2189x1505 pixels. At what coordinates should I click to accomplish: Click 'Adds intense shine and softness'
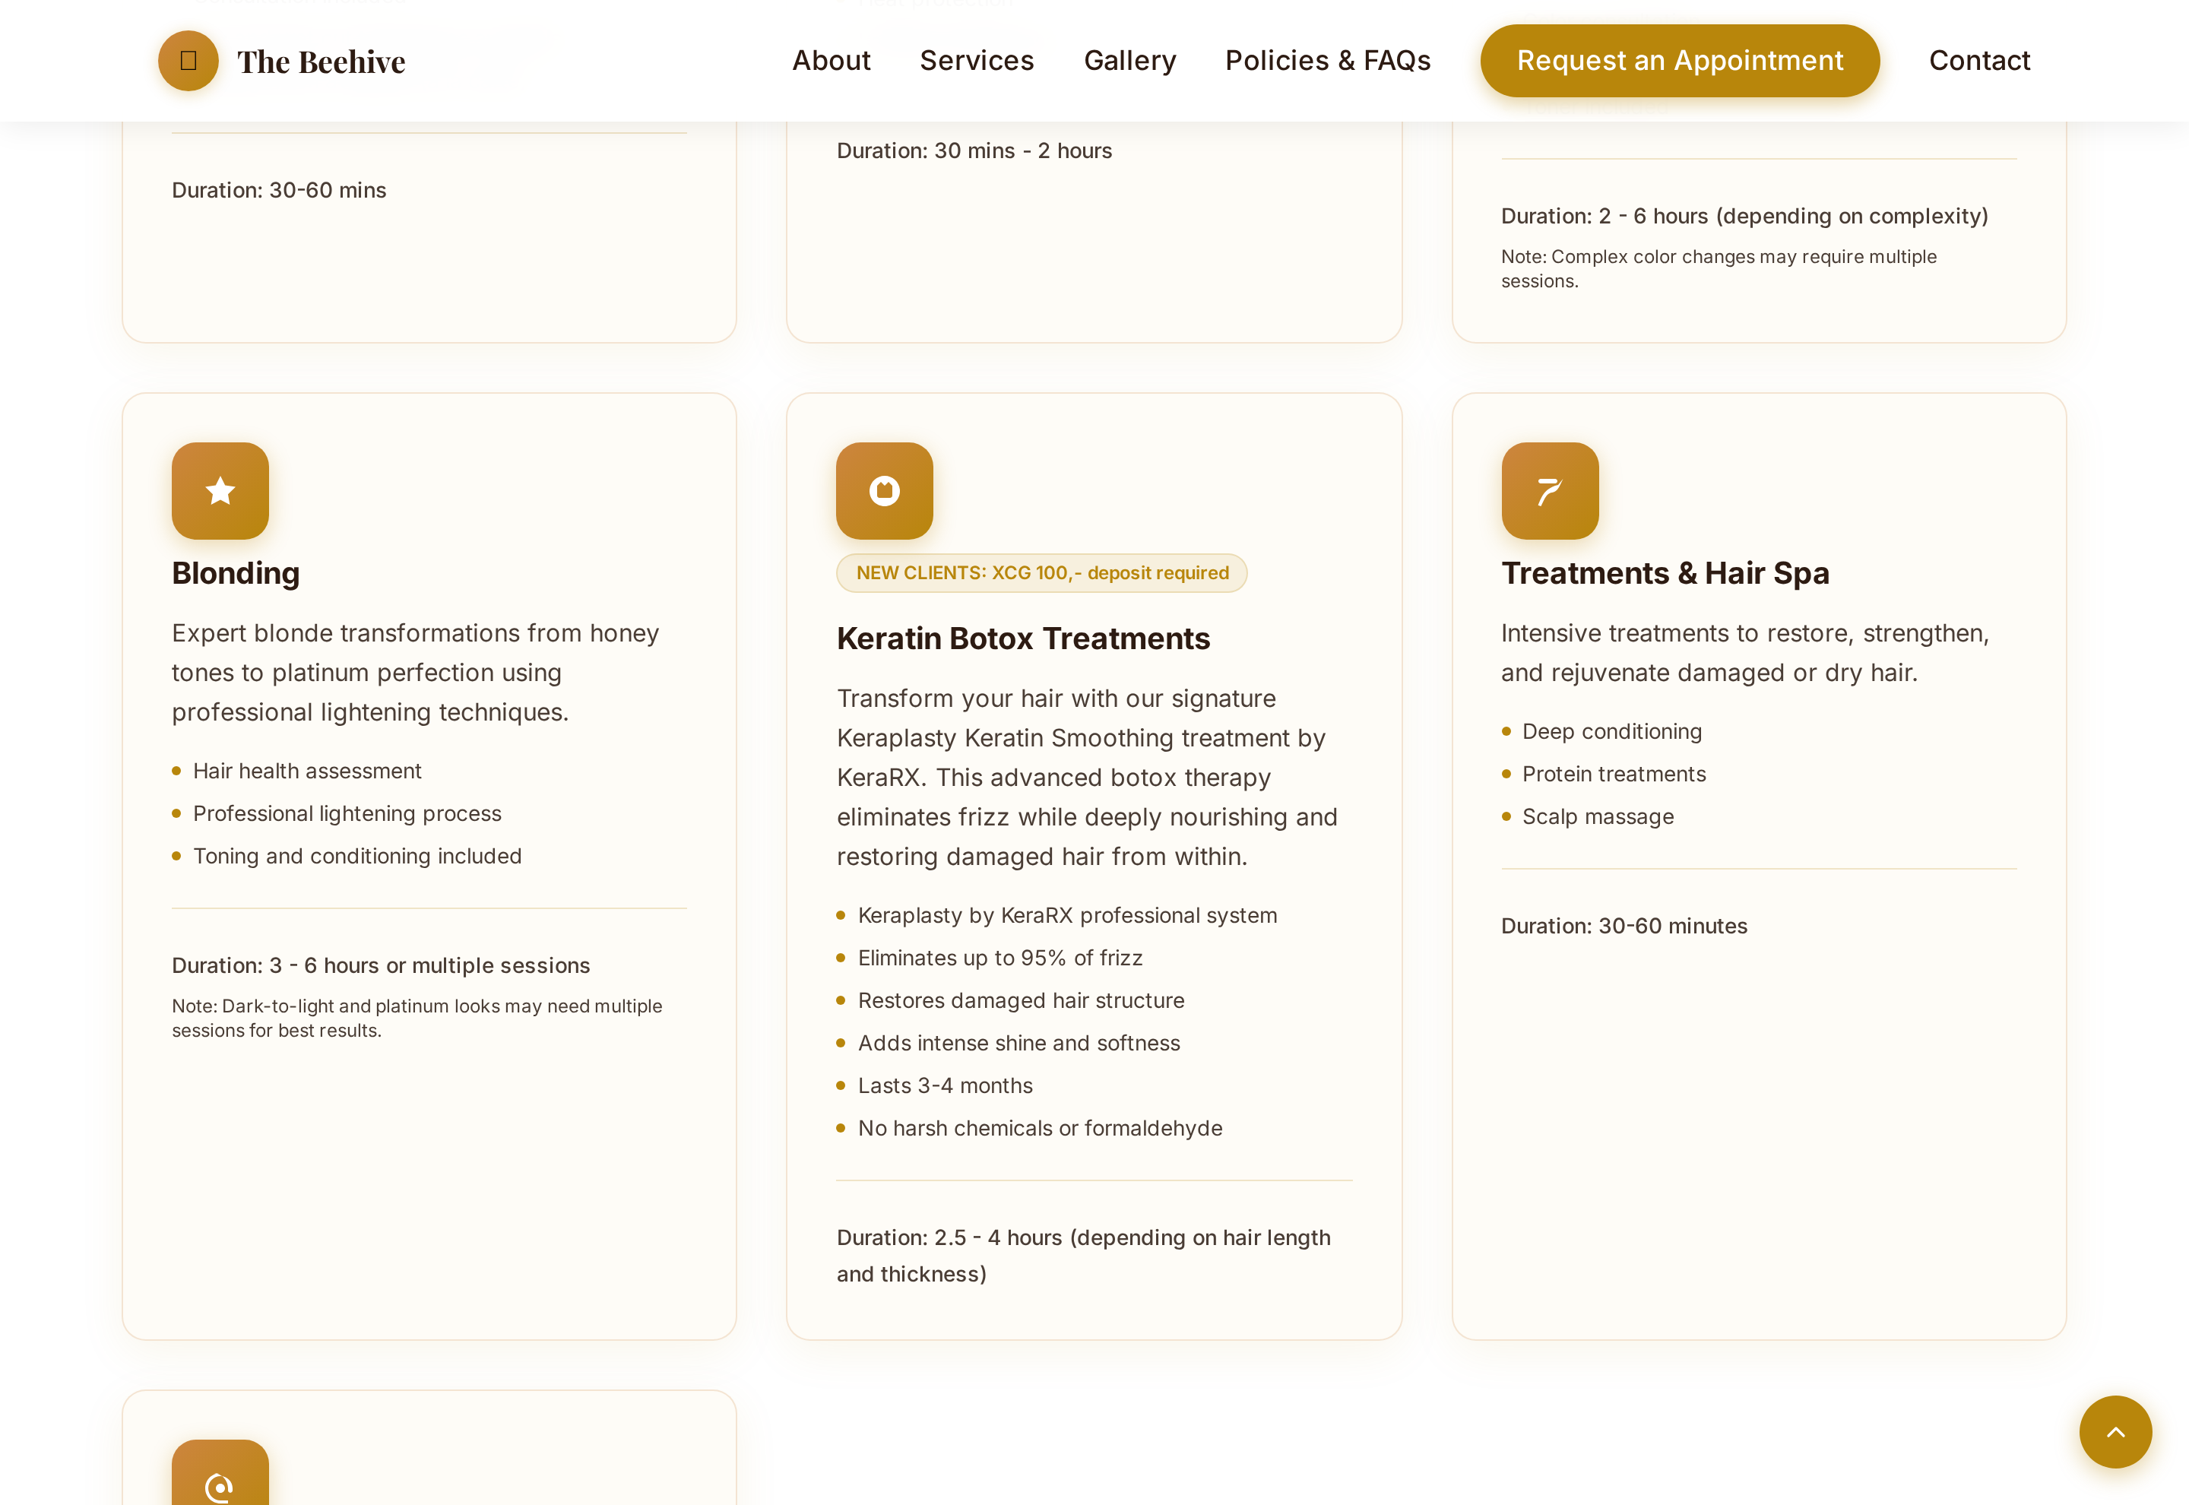(1019, 1042)
